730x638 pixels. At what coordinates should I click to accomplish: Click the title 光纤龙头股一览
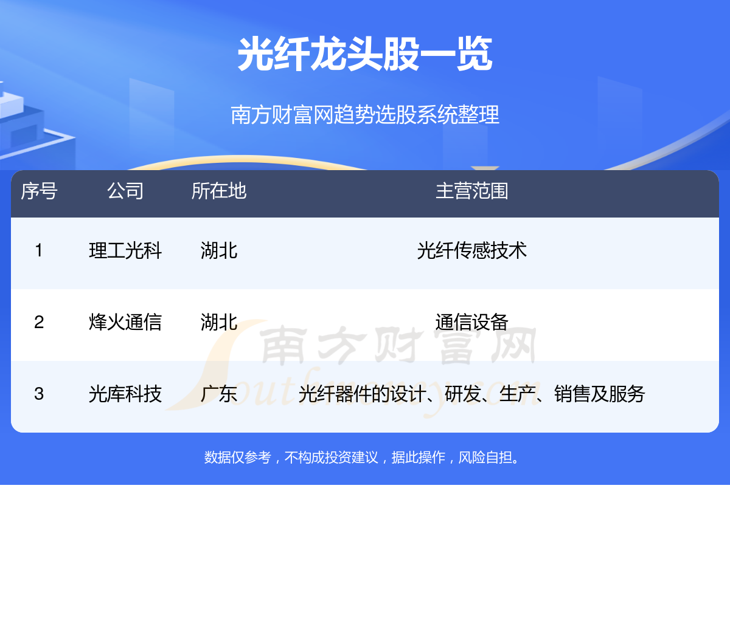[365, 54]
